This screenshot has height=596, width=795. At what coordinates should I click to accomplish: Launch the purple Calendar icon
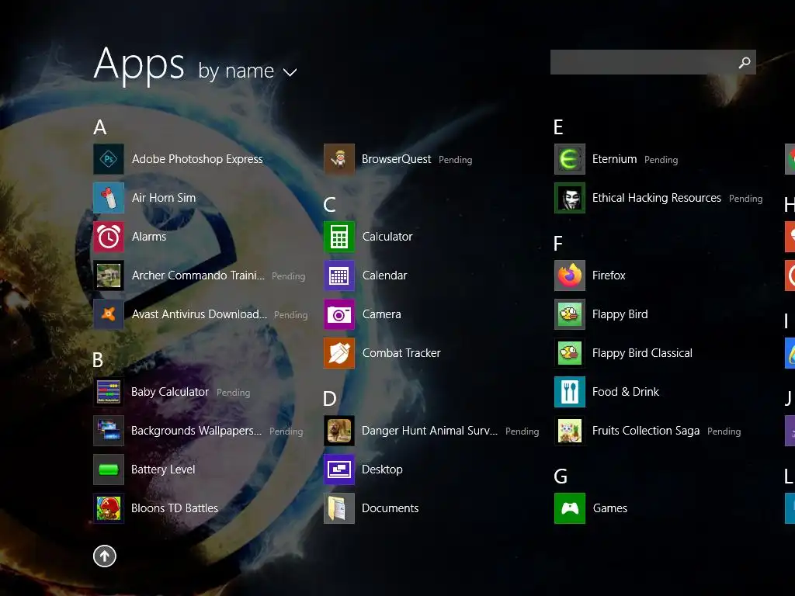coord(339,275)
